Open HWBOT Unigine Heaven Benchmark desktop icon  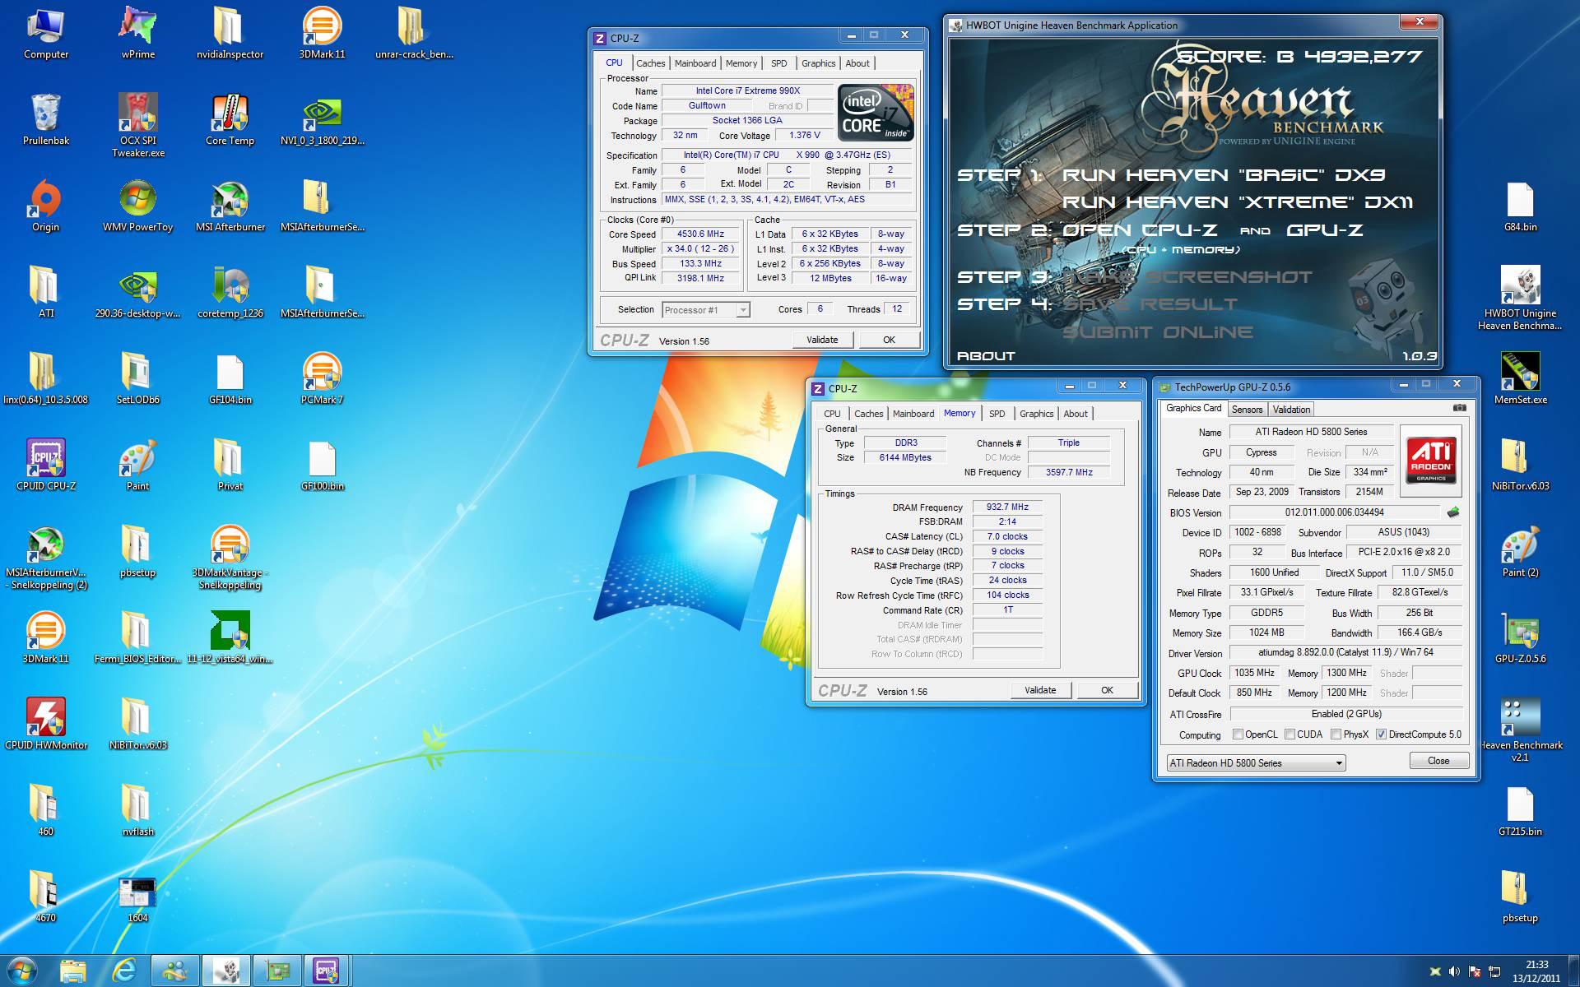[1520, 296]
